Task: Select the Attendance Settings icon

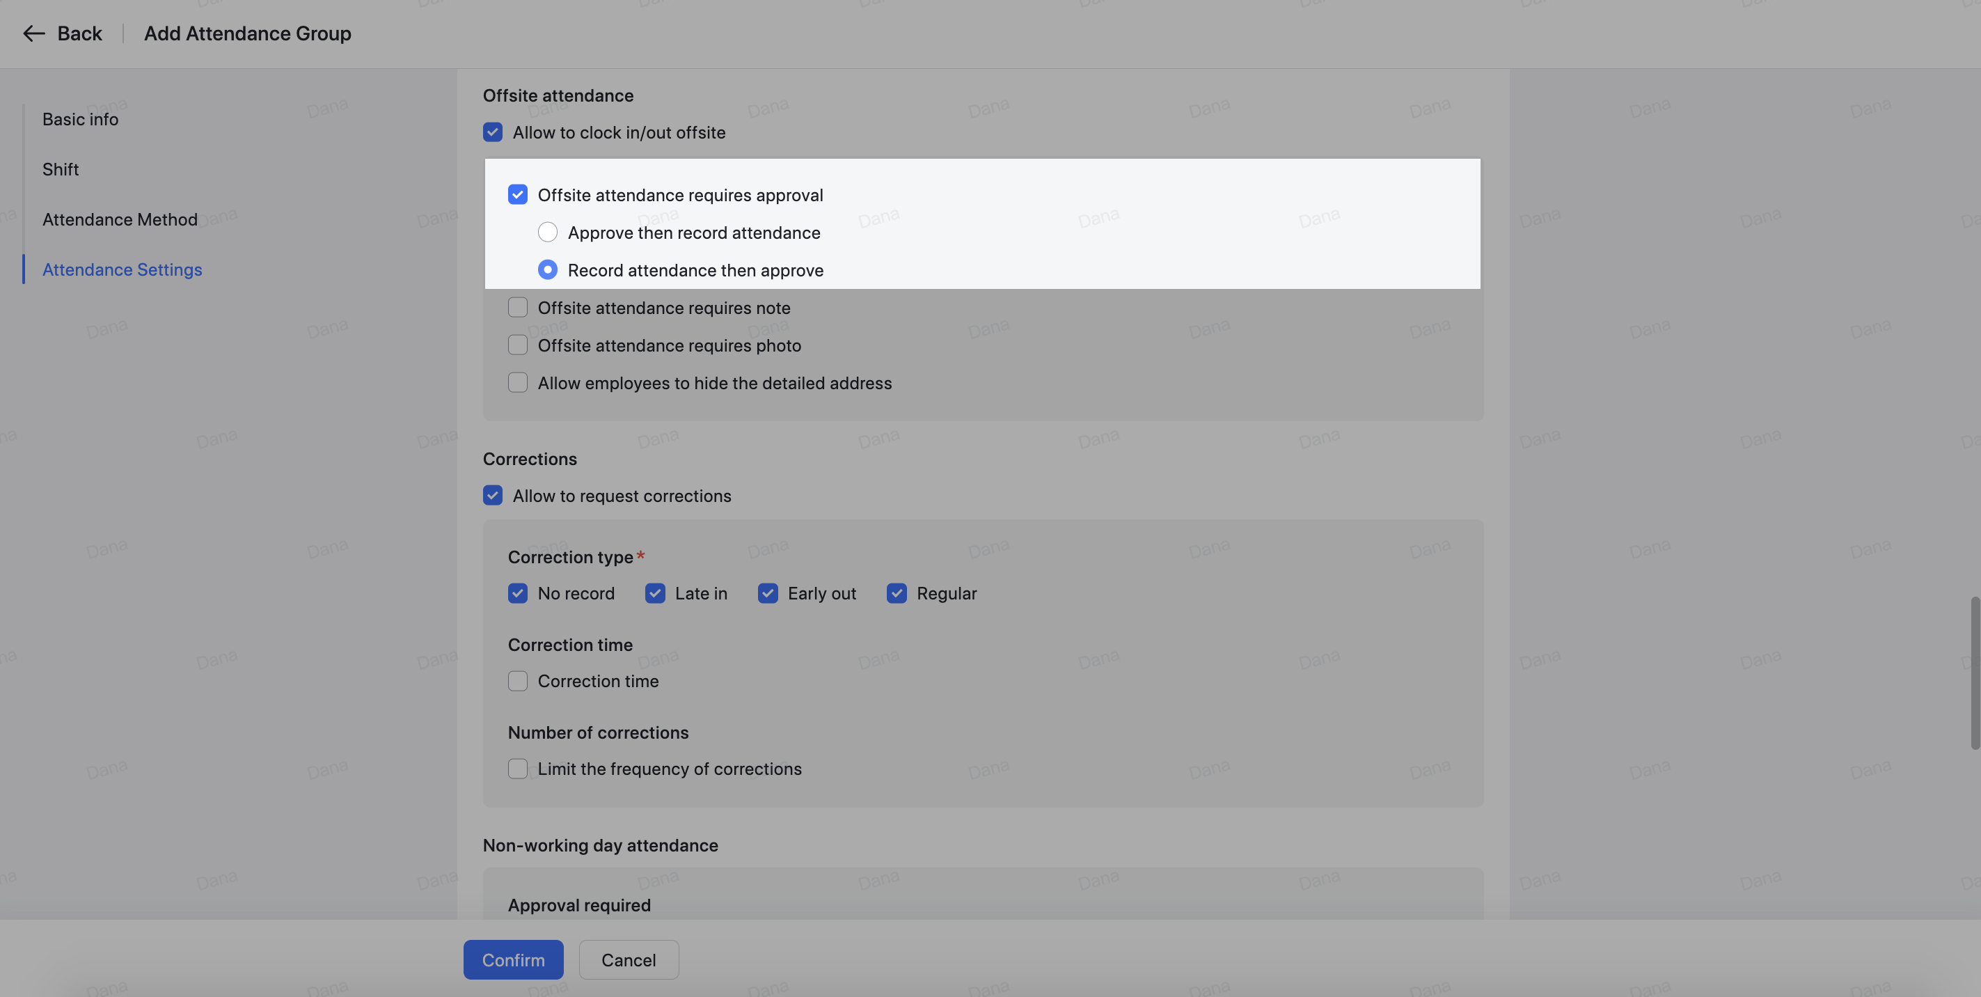Action: tap(122, 269)
